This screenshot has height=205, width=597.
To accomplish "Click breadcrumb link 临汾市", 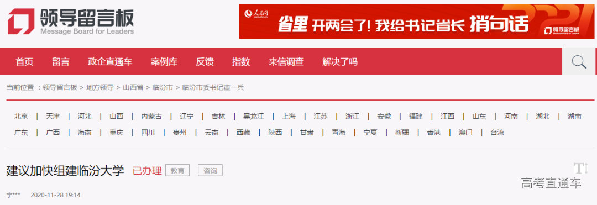I will pyautogui.click(x=163, y=87).
